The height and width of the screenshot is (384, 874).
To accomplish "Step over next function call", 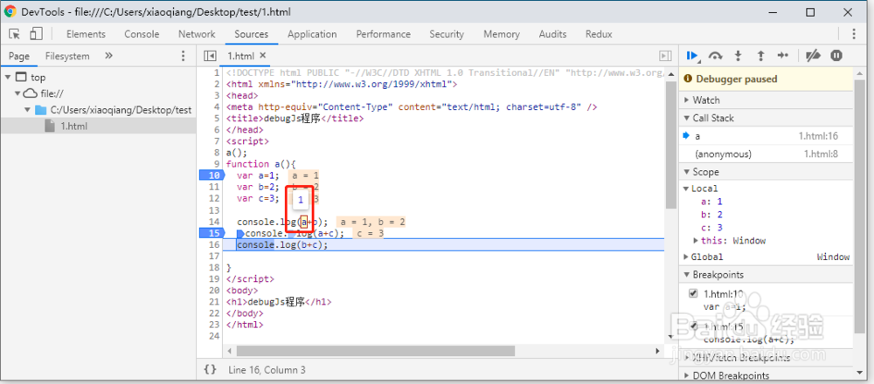I will pyautogui.click(x=716, y=55).
